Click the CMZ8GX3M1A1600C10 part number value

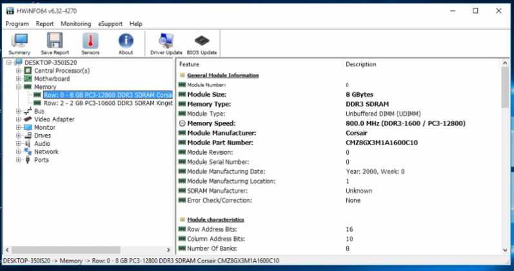click(382, 143)
